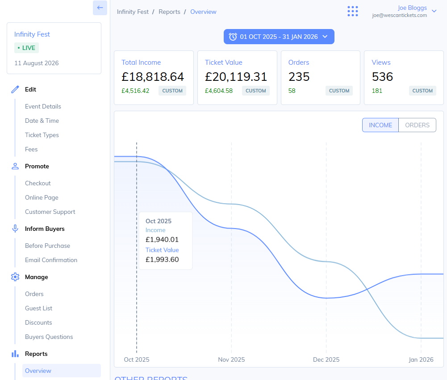Click the microphone icon beside Inform Buyers

(x=15, y=229)
